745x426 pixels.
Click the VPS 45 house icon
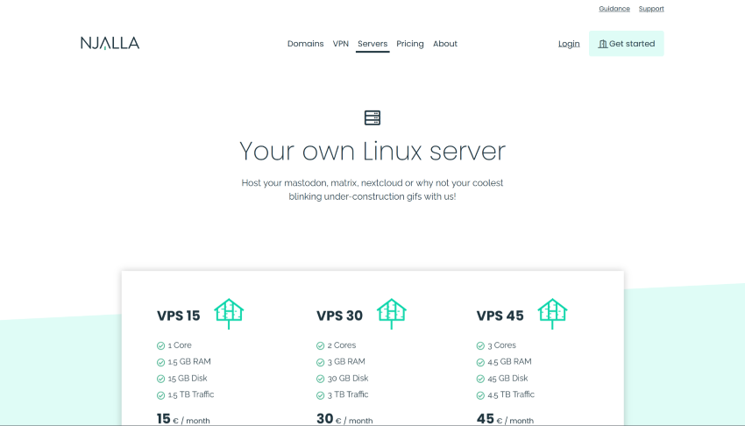(552, 312)
